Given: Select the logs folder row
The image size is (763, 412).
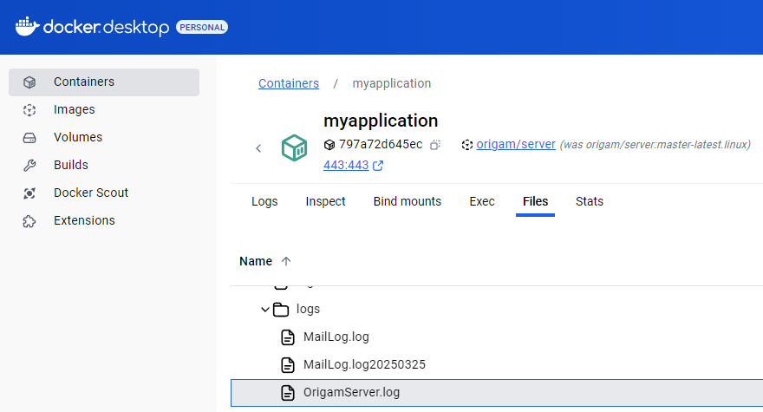Looking at the screenshot, I should (497, 310).
